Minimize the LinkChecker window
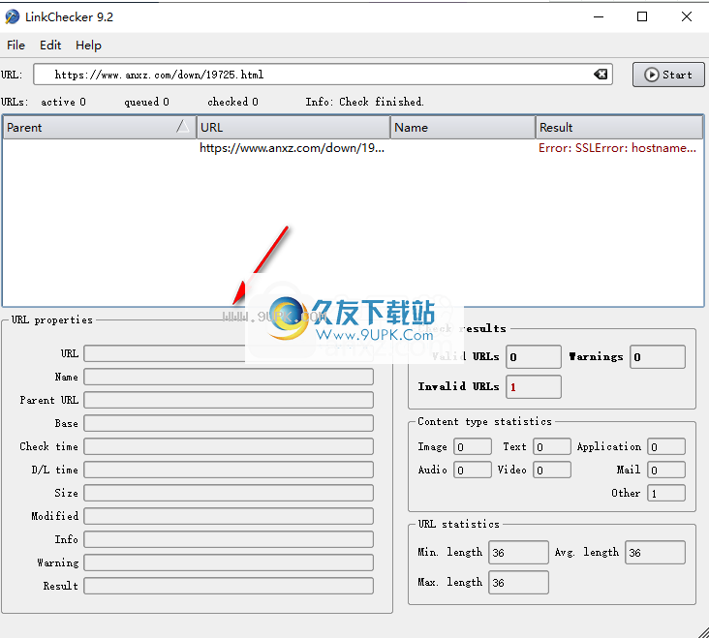Screen dimensions: 709x638 coord(599,17)
